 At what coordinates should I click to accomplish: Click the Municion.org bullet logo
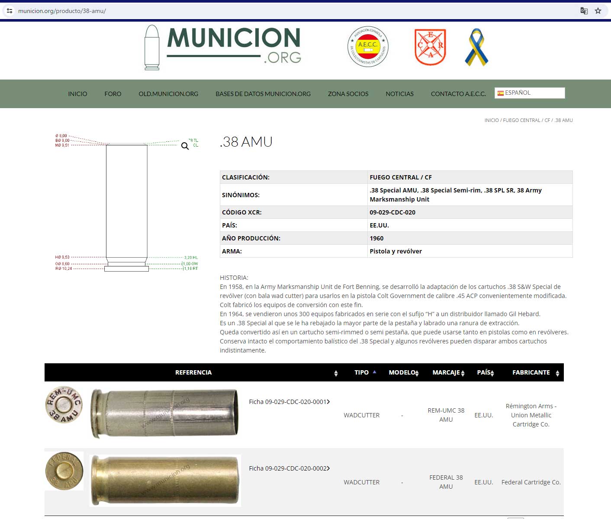click(222, 47)
